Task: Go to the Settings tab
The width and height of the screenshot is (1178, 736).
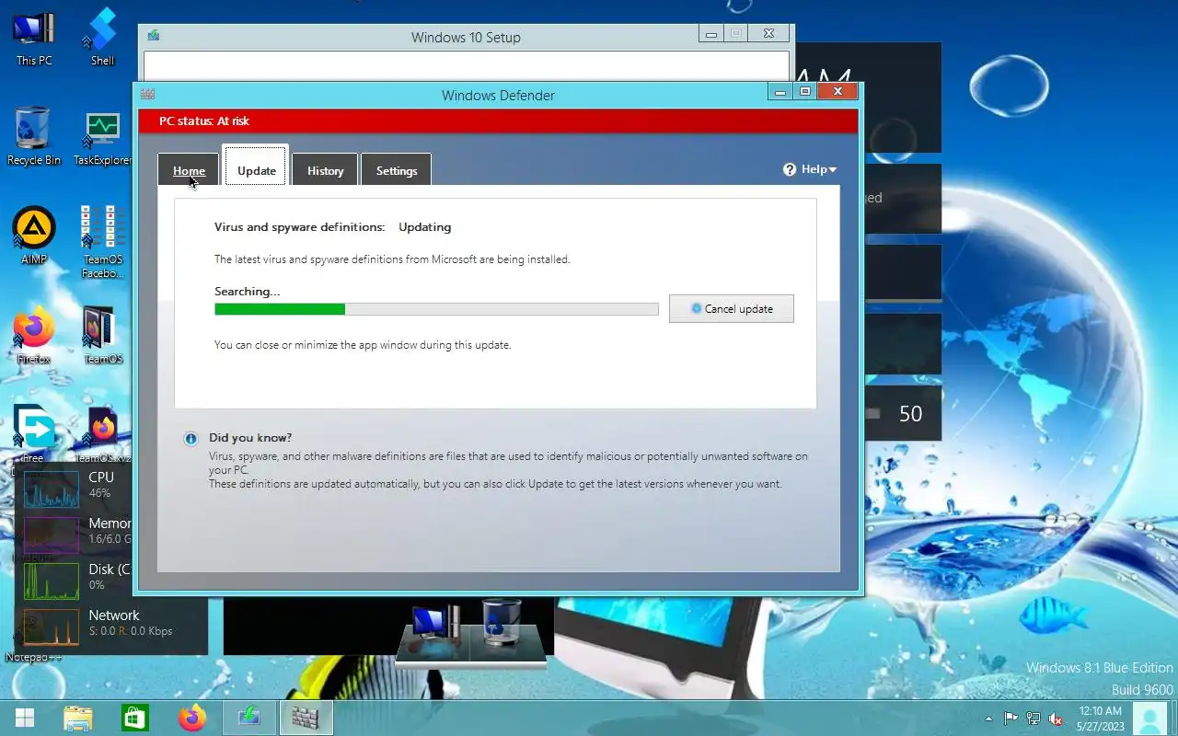Action: [x=397, y=170]
